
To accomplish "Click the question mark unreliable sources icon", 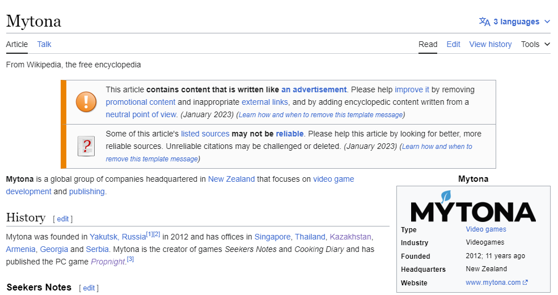I will tap(86, 146).
